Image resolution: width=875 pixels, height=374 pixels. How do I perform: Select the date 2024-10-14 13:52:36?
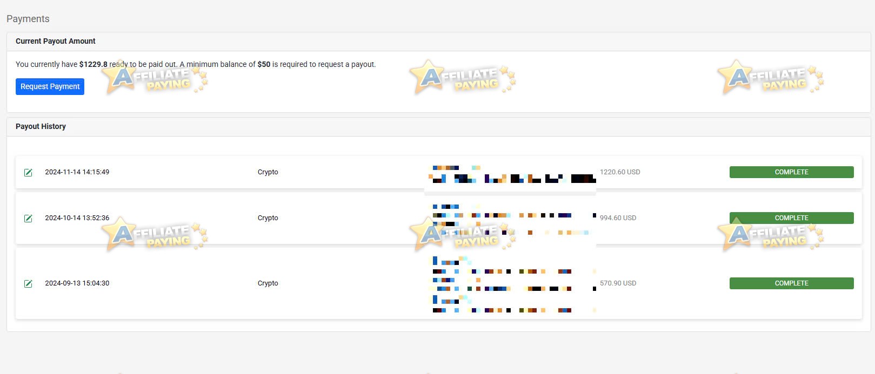(x=77, y=218)
